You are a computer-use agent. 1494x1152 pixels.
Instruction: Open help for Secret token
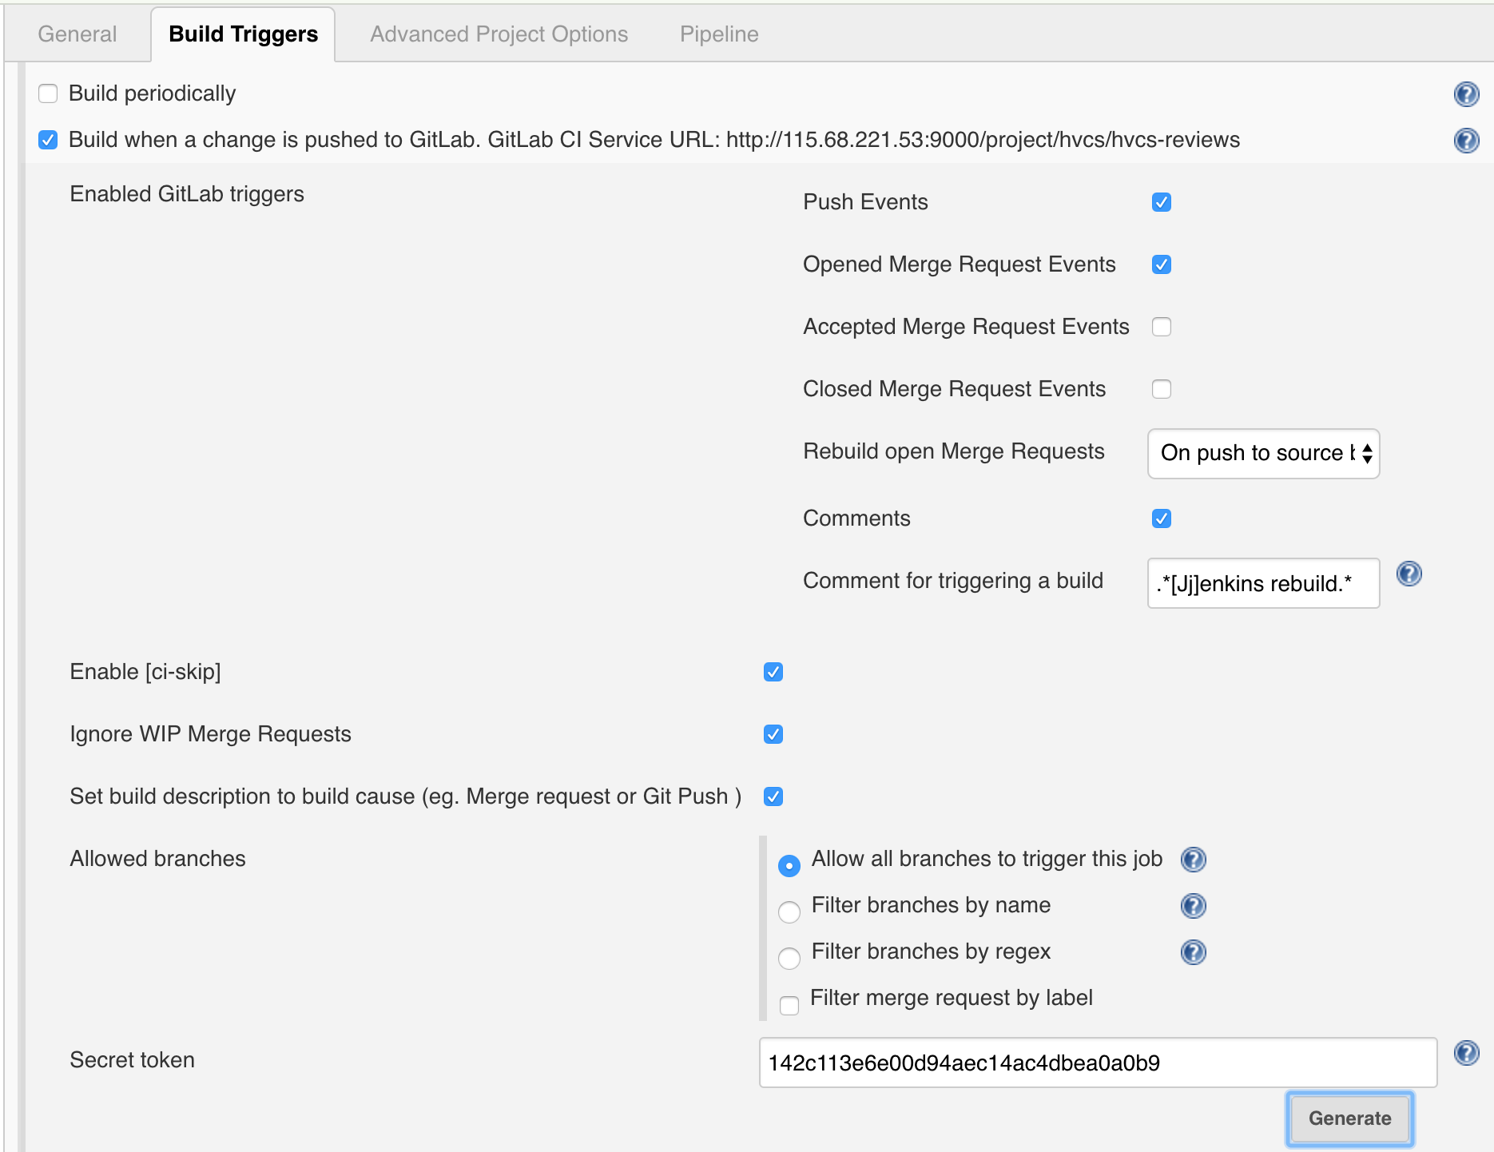coord(1466,1053)
